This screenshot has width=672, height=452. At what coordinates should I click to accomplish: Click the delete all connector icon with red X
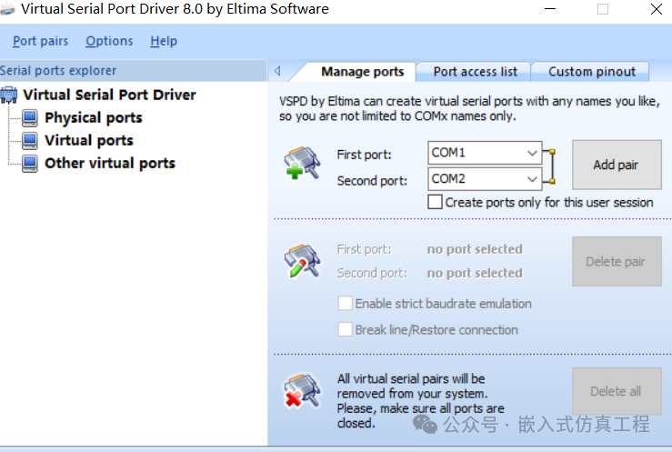coord(302,391)
